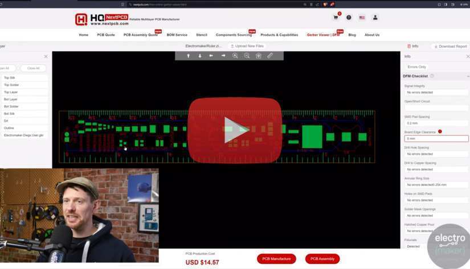Image resolution: width=470 pixels, height=269 pixels.
Task: Open Gerber Viewer | DFM
Action: click(x=323, y=35)
